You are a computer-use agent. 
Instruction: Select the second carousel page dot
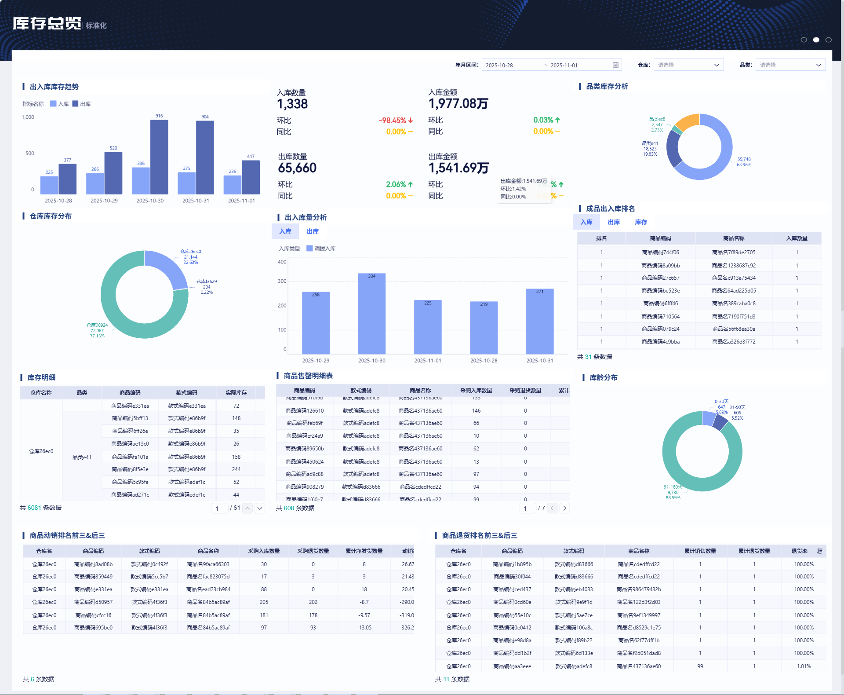816,40
